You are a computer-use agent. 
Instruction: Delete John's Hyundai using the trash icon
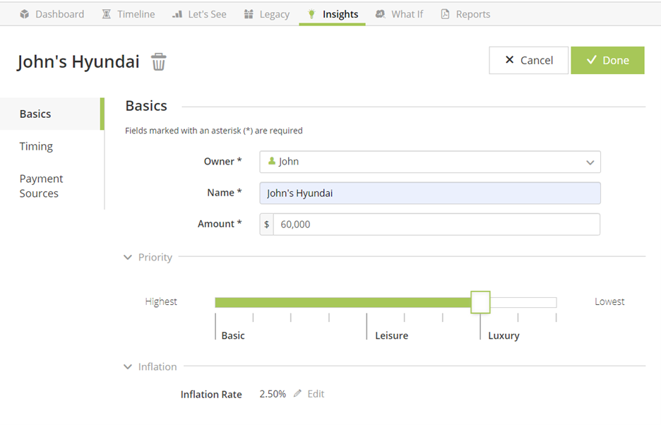159,62
